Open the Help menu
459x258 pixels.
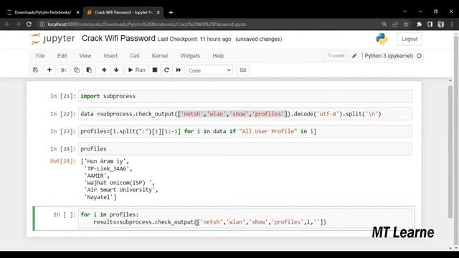point(218,56)
